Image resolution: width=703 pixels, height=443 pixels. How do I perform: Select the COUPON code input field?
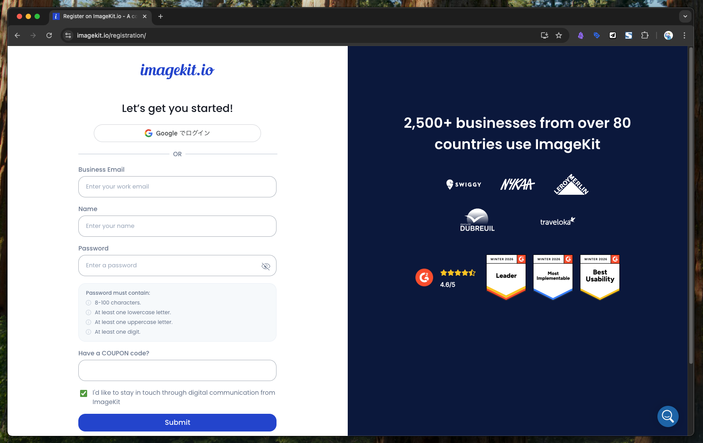click(x=177, y=370)
